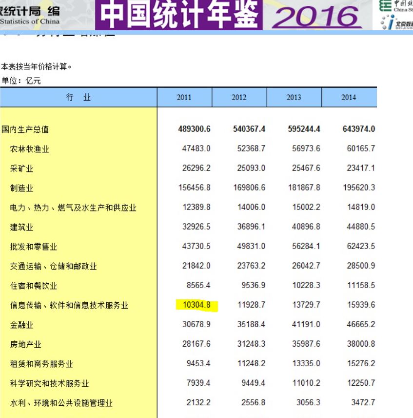Select the 交通运输、仓储和邮政业 row label
This screenshot has width=413, height=418.
(53, 266)
